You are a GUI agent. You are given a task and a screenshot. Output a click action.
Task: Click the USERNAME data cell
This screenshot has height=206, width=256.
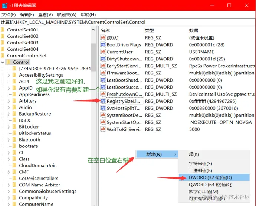(201, 52)
